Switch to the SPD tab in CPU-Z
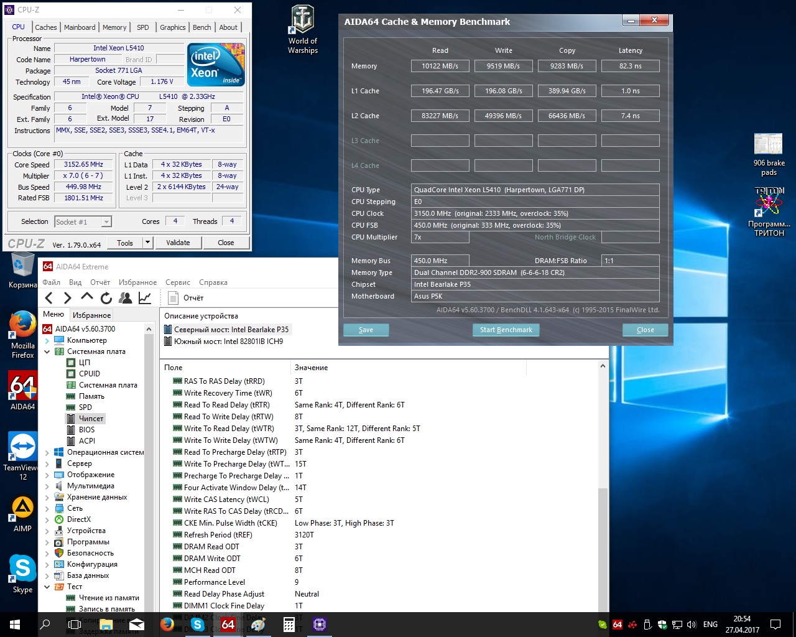Viewport: 796px width, 637px height. click(x=143, y=27)
